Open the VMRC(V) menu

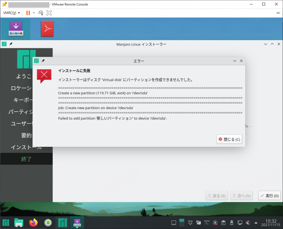click(x=12, y=13)
